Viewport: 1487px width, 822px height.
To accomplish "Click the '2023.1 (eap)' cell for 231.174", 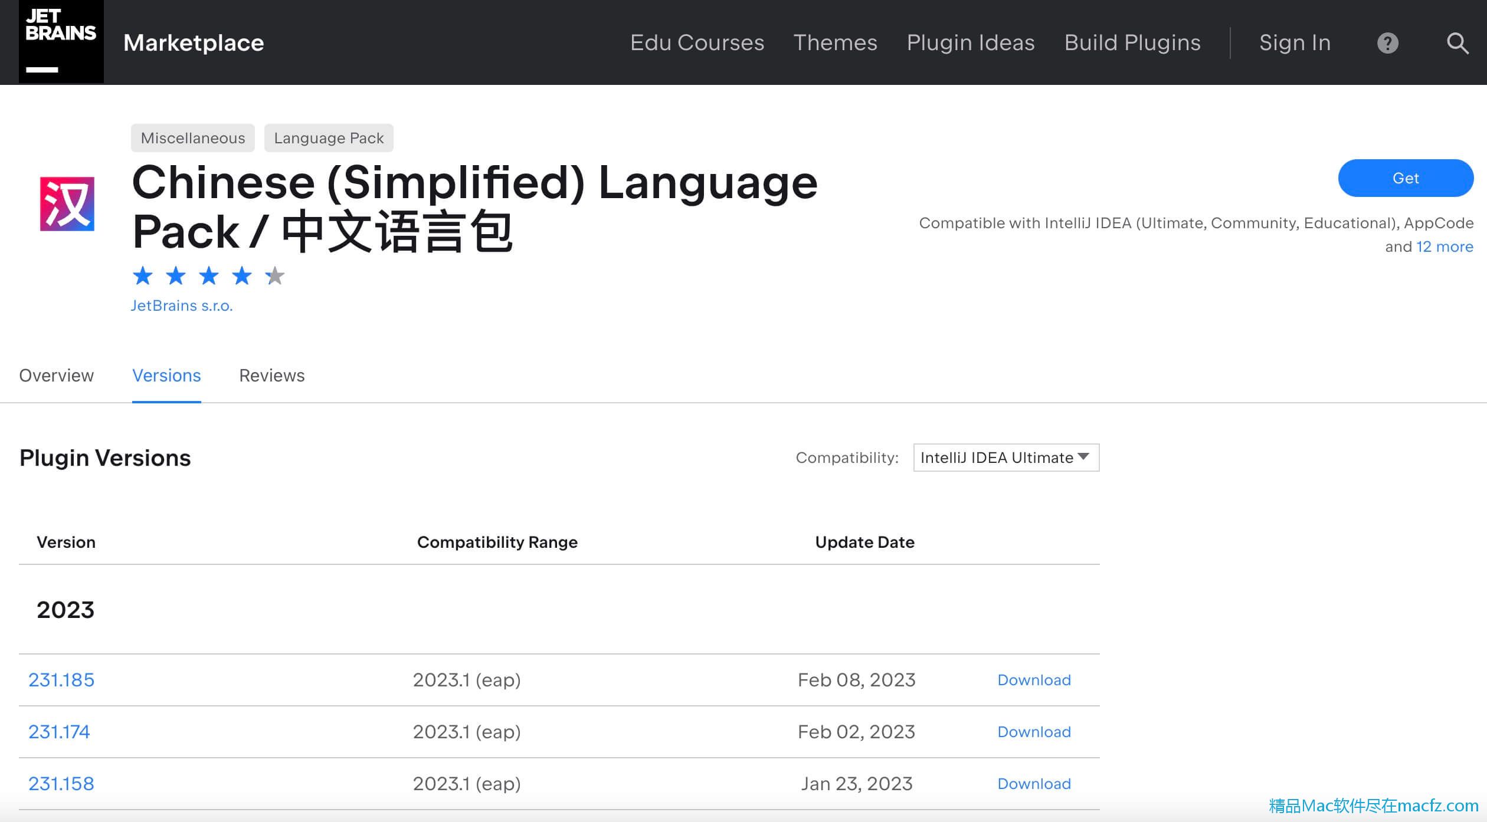I will (x=467, y=732).
